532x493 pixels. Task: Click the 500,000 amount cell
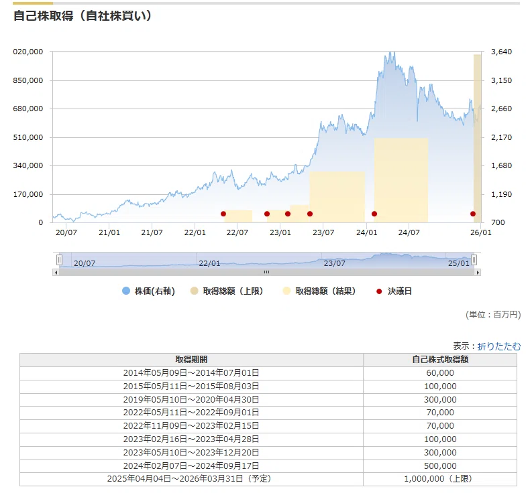[x=440, y=466]
